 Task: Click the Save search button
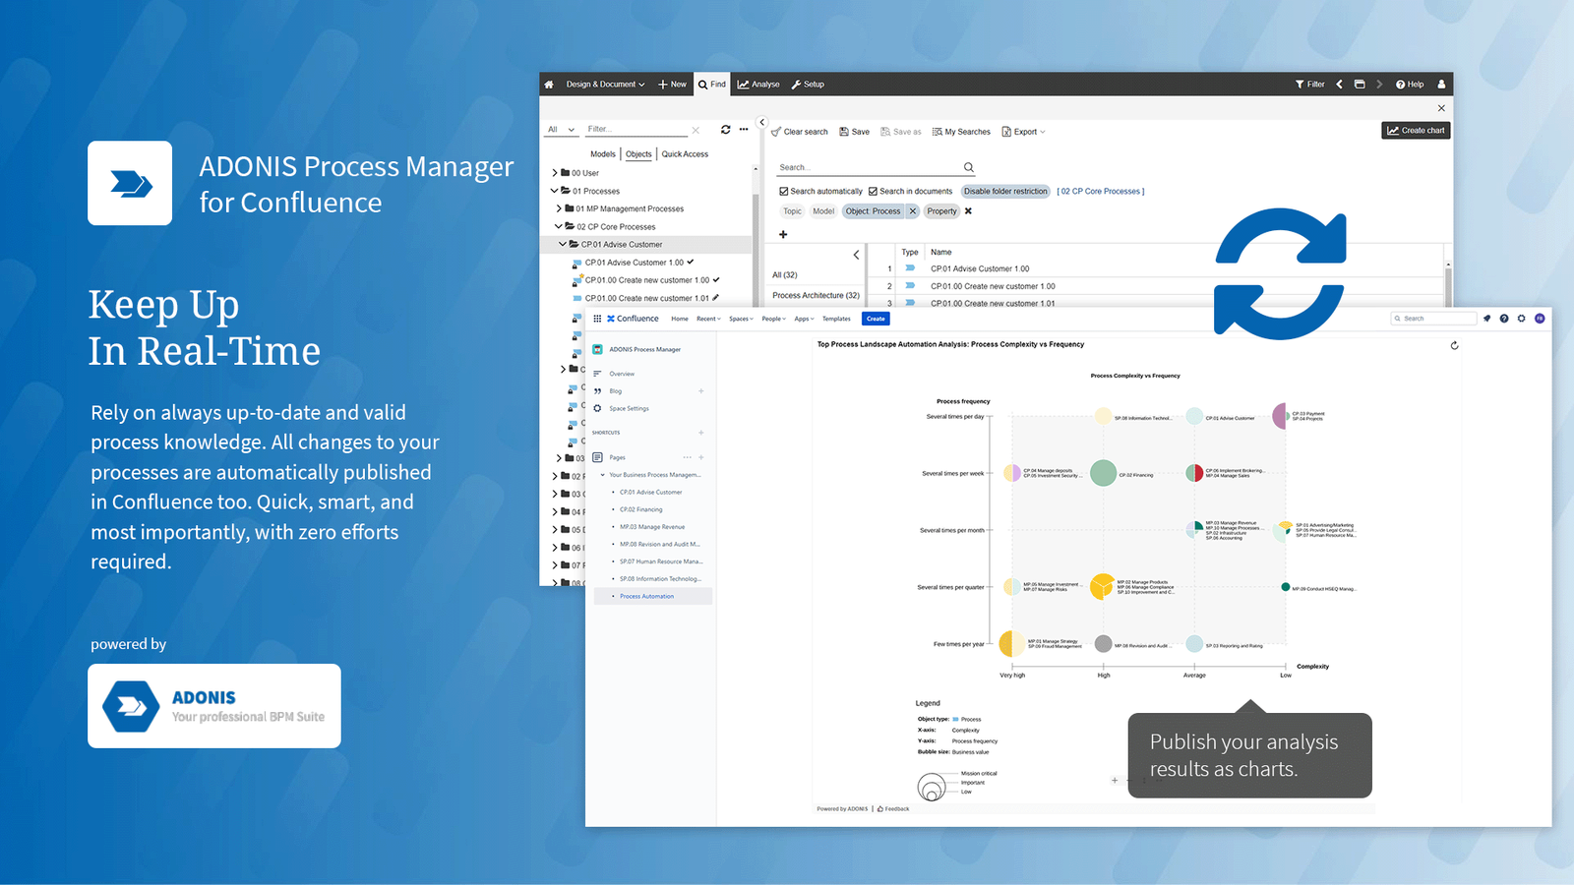tap(854, 132)
